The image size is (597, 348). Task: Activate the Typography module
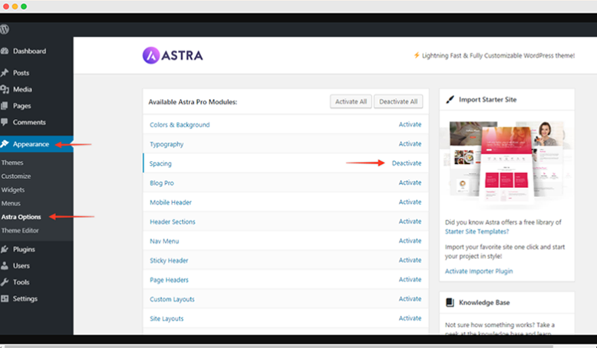[x=410, y=144]
